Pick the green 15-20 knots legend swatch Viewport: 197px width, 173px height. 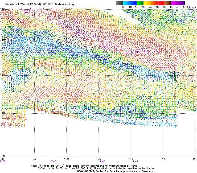click(x=140, y=3)
